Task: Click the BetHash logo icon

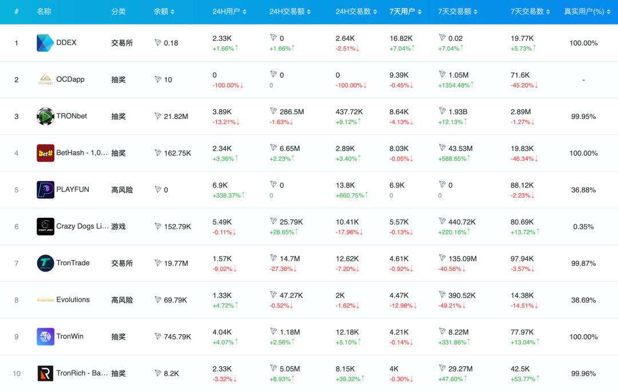Action: 45,153
